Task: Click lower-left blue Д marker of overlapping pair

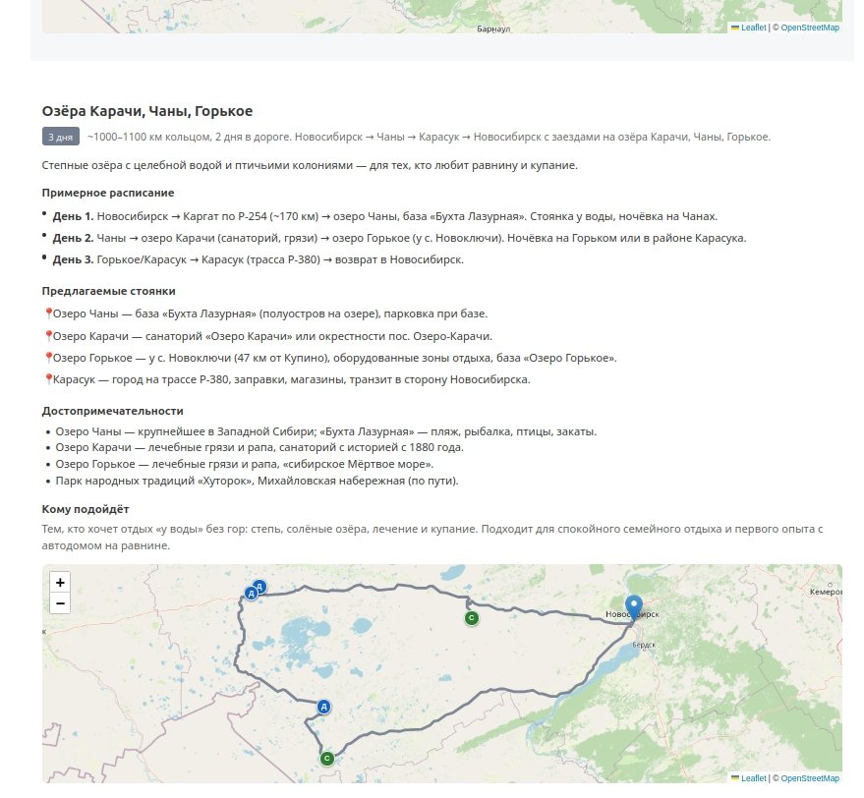Action: 251,594
